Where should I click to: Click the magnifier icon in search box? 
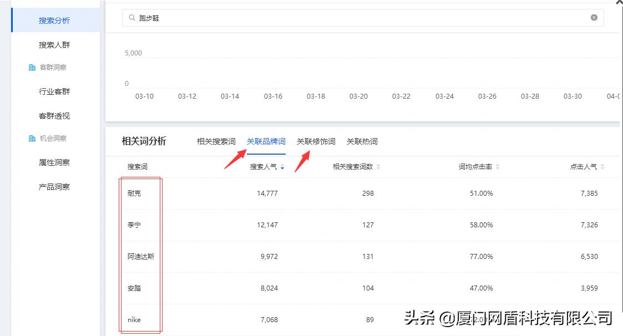[132, 18]
